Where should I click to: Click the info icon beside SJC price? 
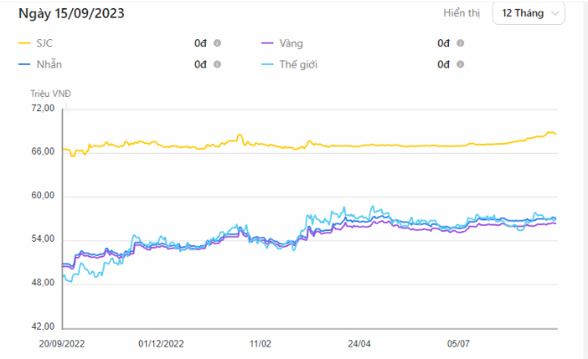click(x=217, y=43)
